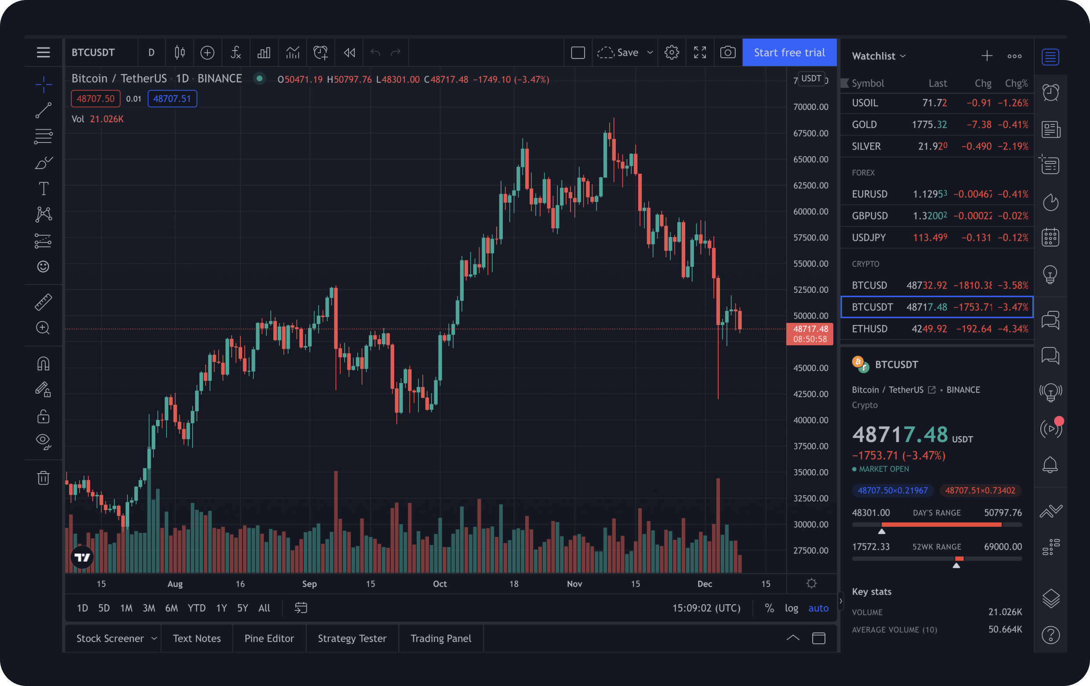Toggle log scale
The width and height of the screenshot is (1090, 686).
click(x=791, y=608)
